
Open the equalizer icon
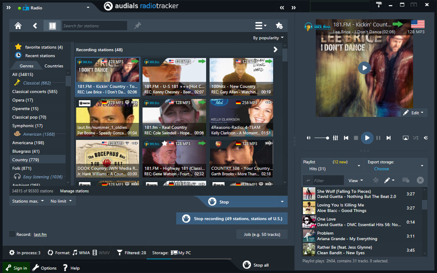(335, 138)
